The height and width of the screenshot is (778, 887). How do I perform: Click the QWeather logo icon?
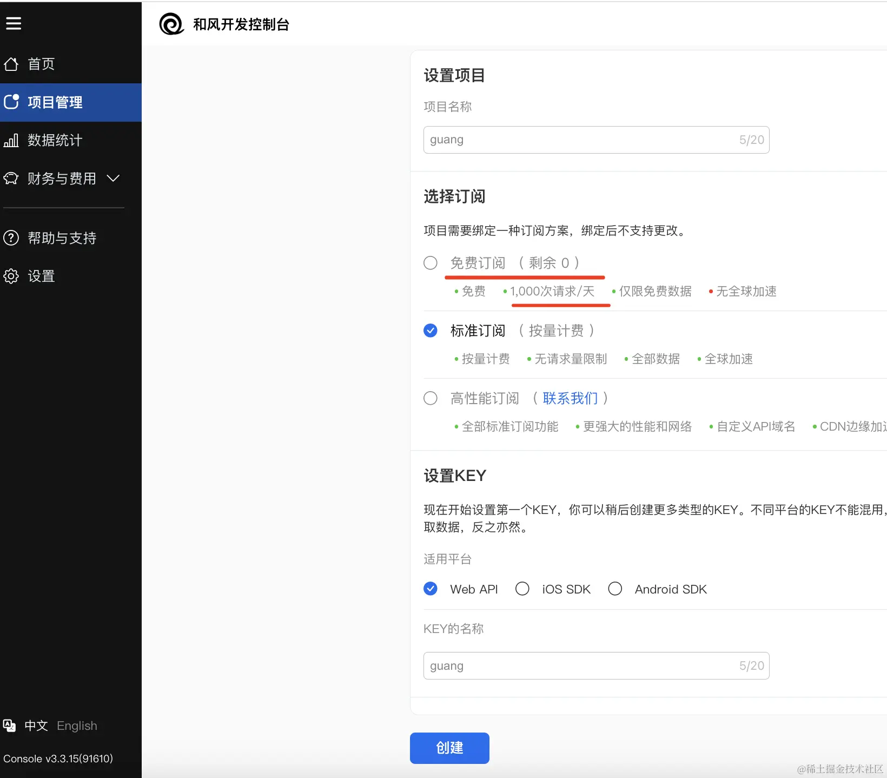[x=172, y=24]
